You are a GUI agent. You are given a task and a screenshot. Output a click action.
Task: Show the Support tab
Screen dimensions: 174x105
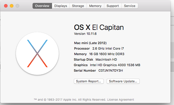(x=113, y=6)
